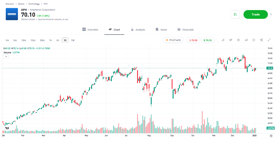The width and height of the screenshot is (279, 145).
Task: Open ProCharts
Action: [x=173, y=40]
